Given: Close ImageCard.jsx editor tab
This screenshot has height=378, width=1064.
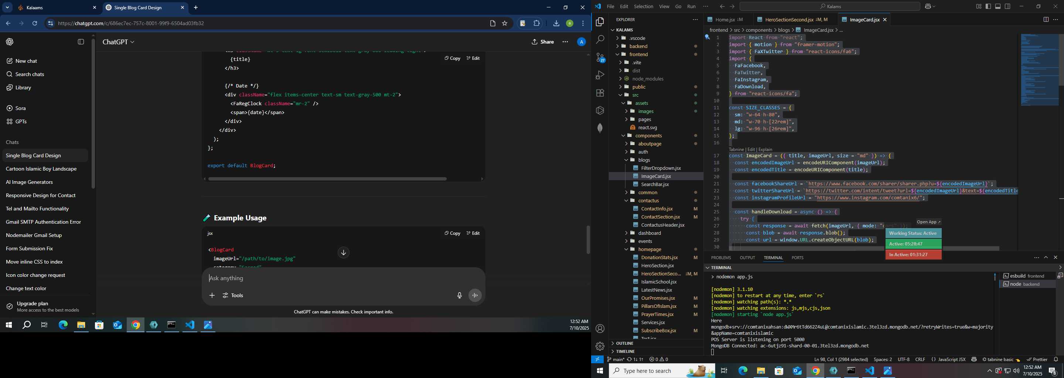Looking at the screenshot, I should tap(884, 20).
